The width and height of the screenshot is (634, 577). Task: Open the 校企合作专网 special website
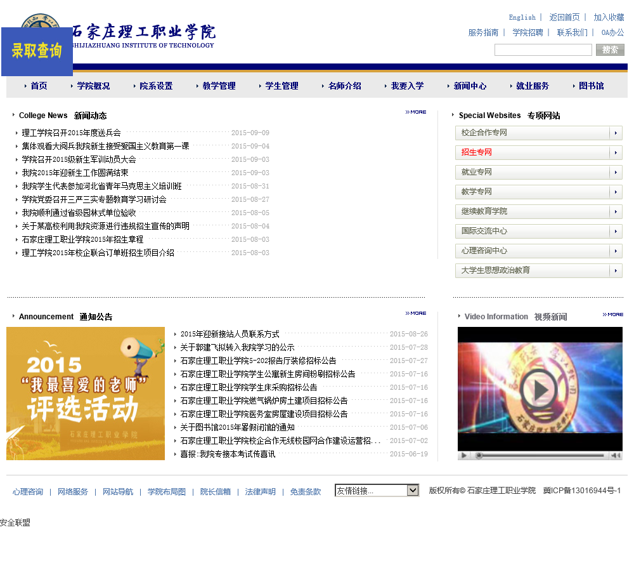point(484,133)
